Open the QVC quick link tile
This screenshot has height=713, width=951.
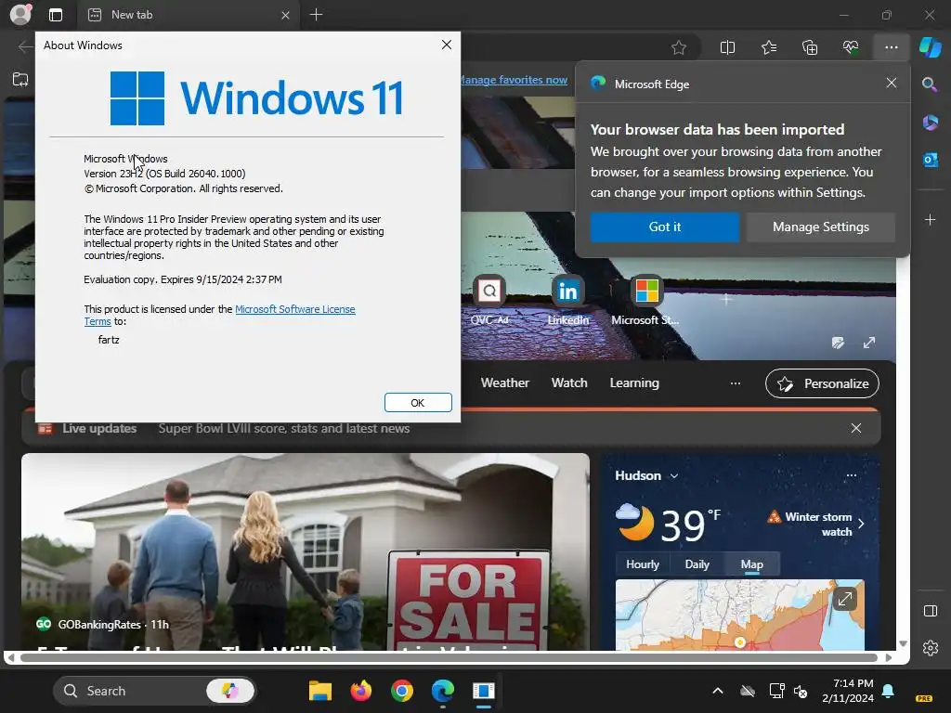489,301
